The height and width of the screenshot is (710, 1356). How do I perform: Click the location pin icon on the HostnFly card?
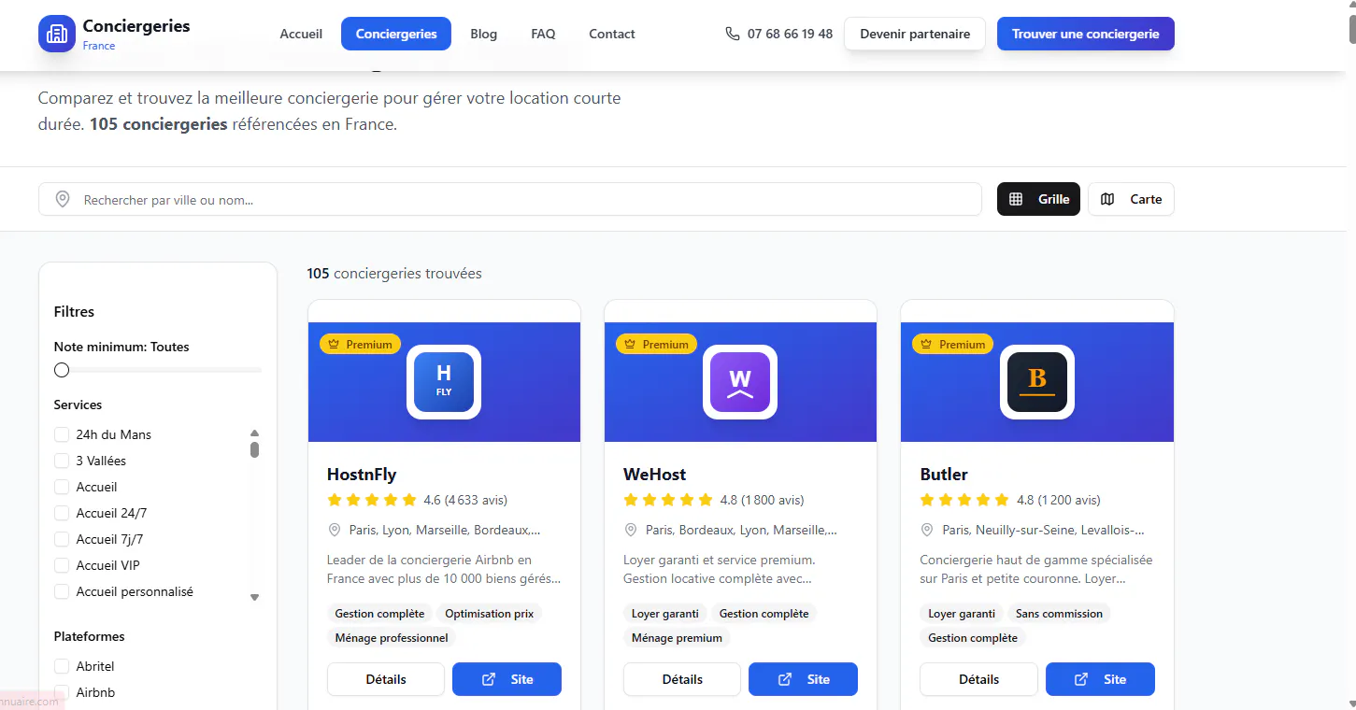pos(335,530)
